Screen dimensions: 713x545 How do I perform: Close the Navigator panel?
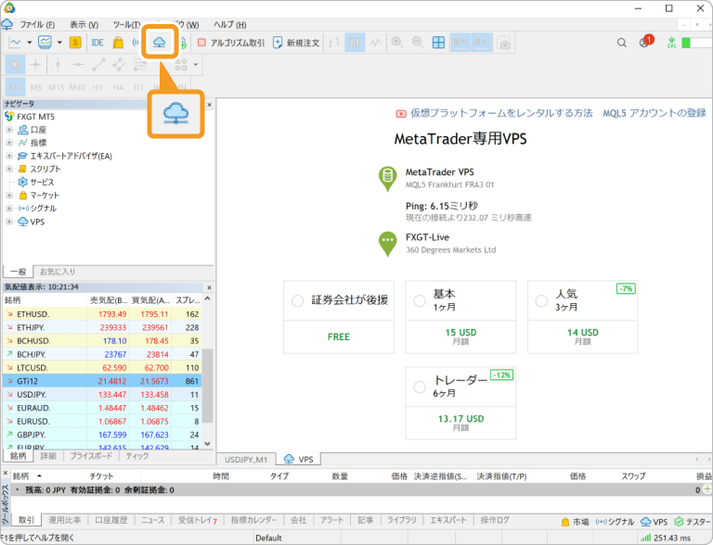(209, 105)
